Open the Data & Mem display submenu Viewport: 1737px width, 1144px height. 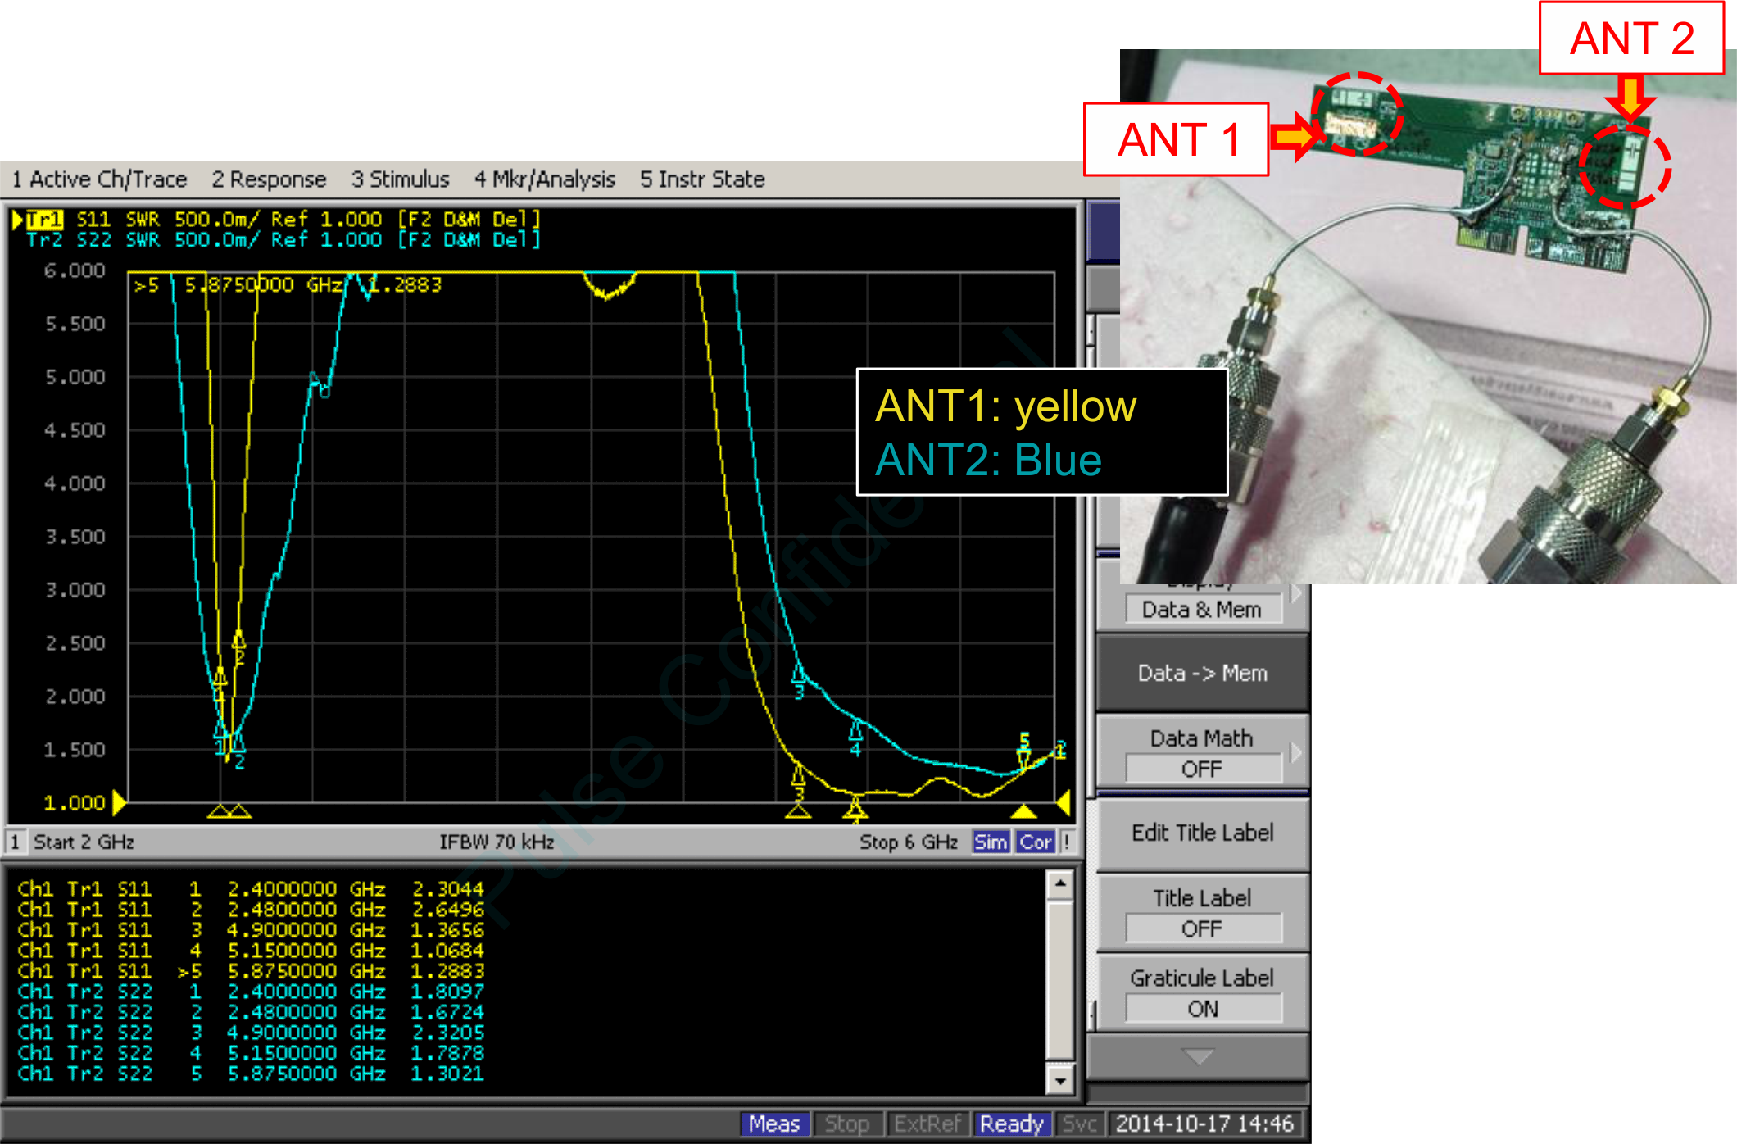click(x=1202, y=610)
